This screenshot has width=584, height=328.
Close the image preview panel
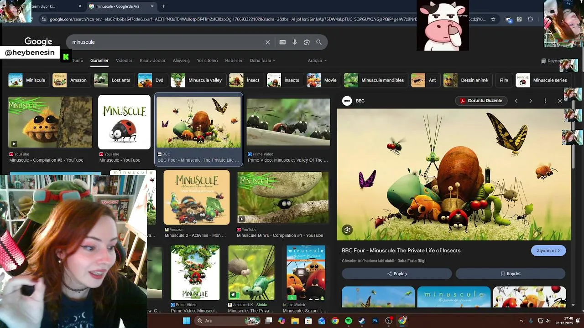(560, 101)
